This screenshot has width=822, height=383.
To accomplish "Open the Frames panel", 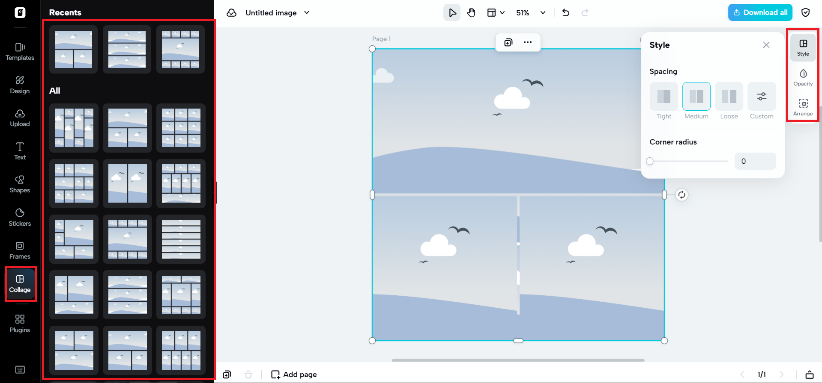I will tap(20, 250).
